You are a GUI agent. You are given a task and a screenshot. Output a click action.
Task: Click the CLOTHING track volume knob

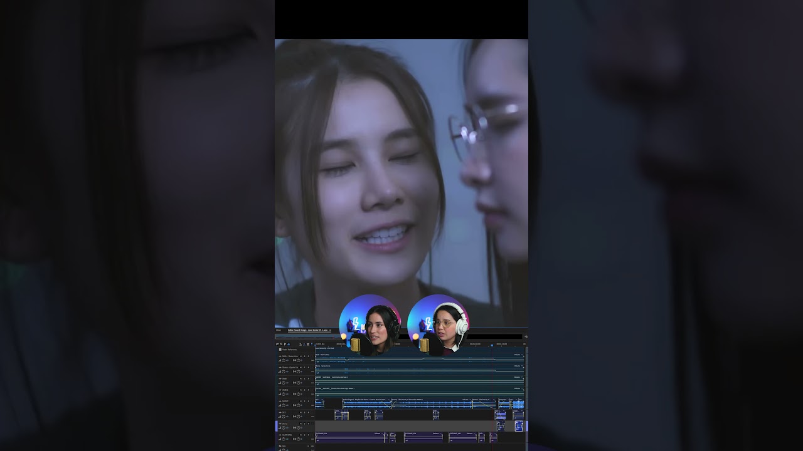coord(284,439)
